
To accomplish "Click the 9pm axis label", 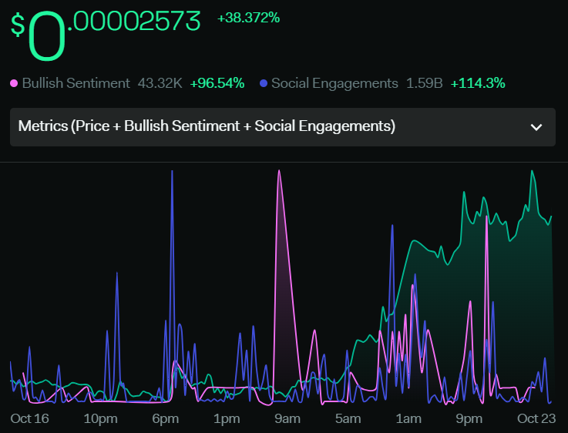I will [x=469, y=419].
